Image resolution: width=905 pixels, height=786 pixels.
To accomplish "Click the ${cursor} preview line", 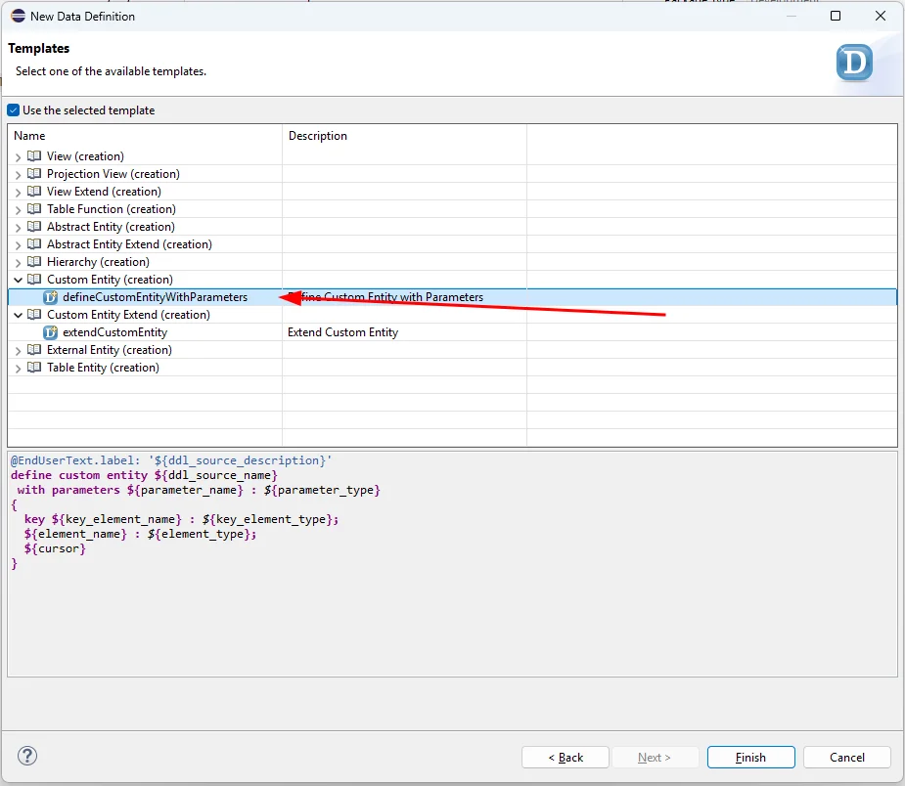I will click(x=55, y=548).
